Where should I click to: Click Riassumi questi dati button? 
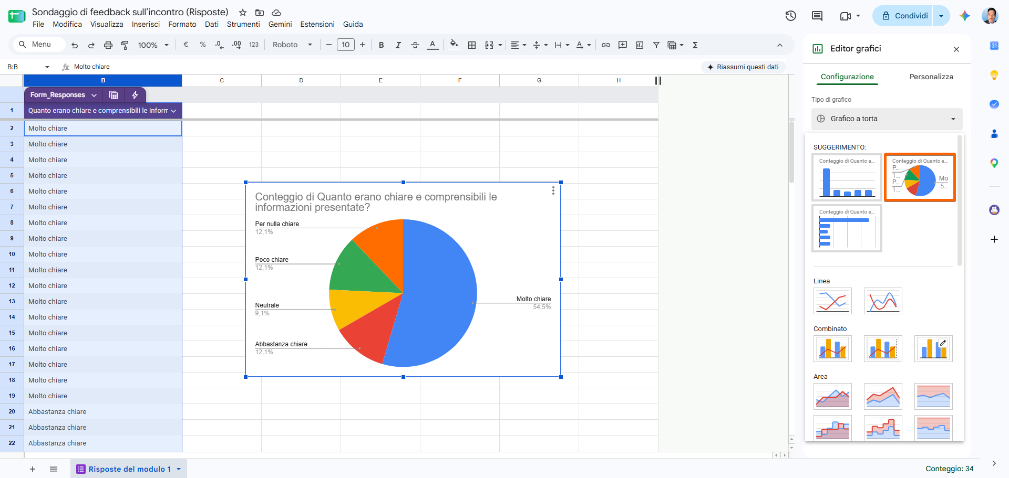point(743,67)
